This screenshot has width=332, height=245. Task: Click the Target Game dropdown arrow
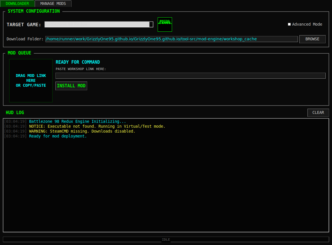[x=151, y=24]
